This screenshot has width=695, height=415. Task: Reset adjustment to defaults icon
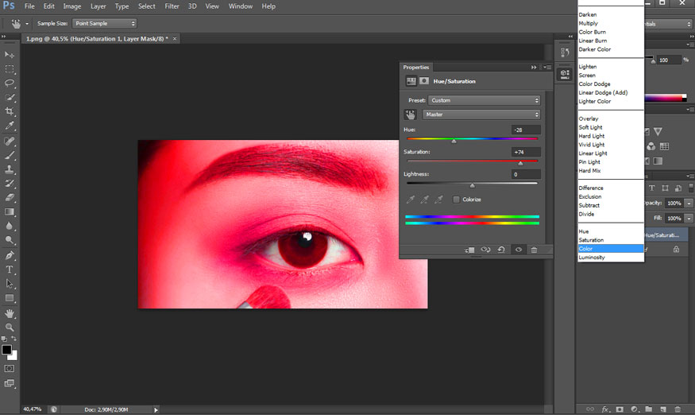(x=501, y=250)
